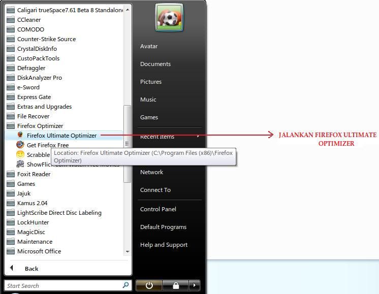Viewport: 379px width, 294px height.
Task: Open Games in the right pane
Action: (149, 117)
